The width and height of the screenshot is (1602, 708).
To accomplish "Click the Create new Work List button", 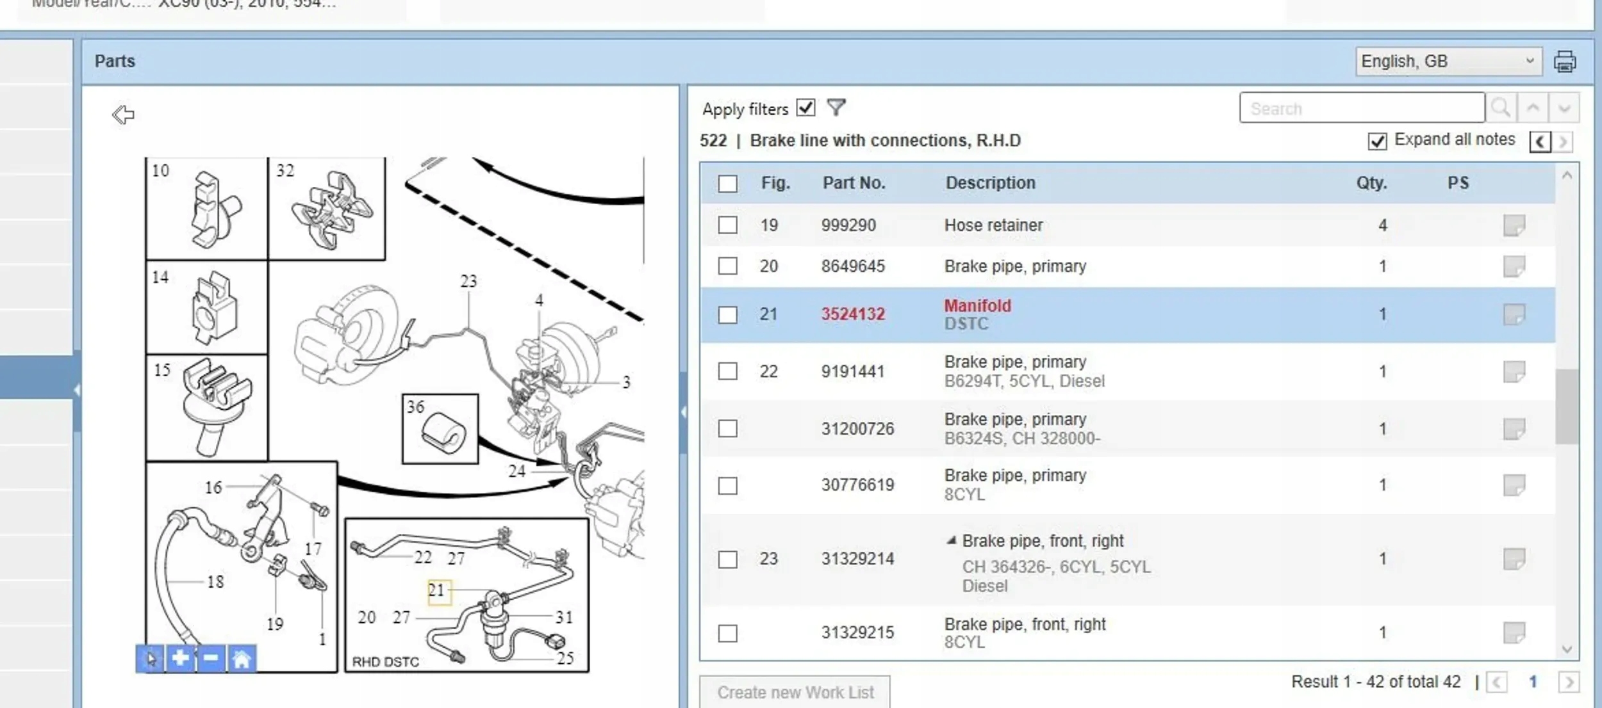I will tap(795, 692).
